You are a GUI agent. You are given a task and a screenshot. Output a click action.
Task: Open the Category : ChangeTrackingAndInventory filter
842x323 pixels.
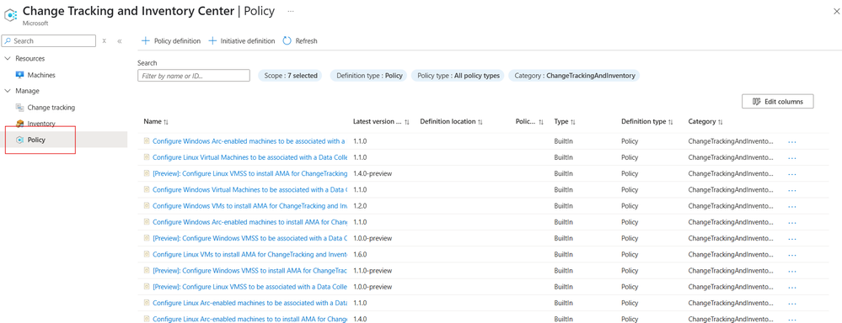pyautogui.click(x=574, y=76)
